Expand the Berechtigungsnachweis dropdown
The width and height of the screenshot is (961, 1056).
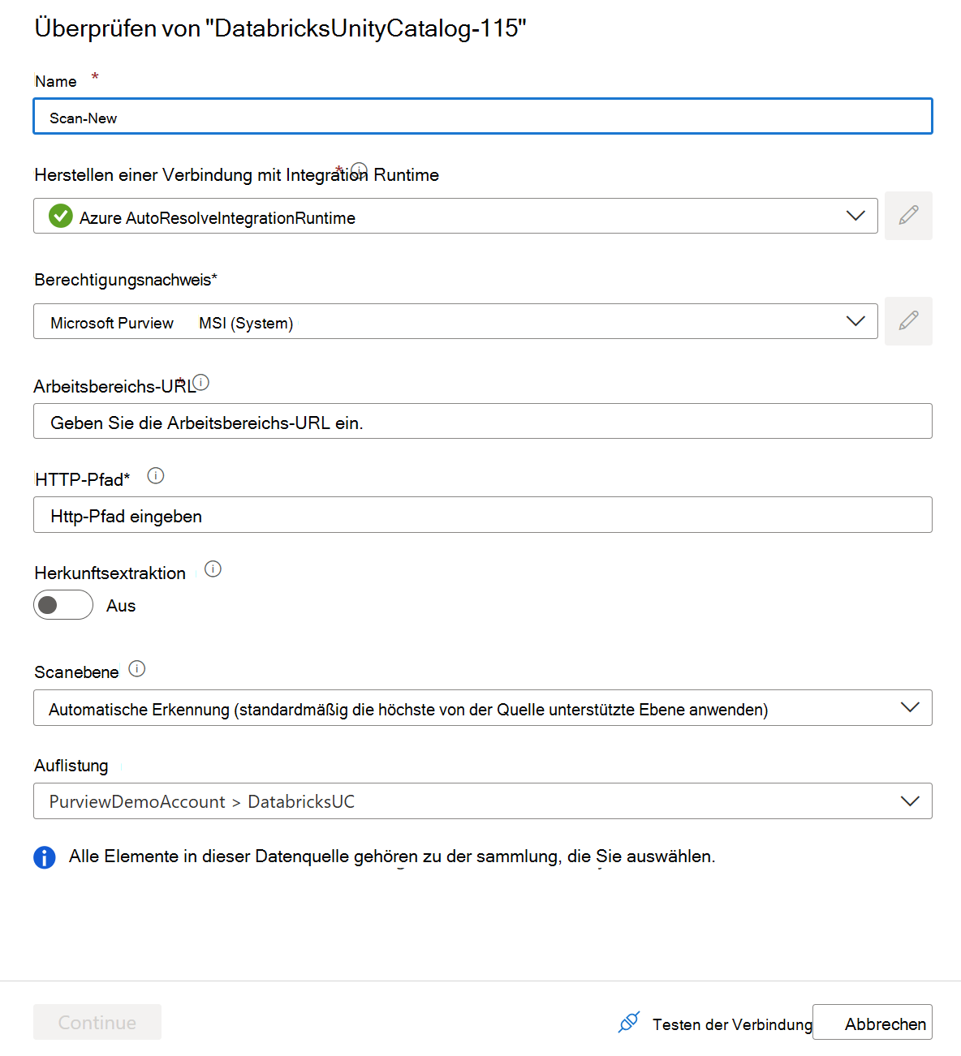click(855, 321)
